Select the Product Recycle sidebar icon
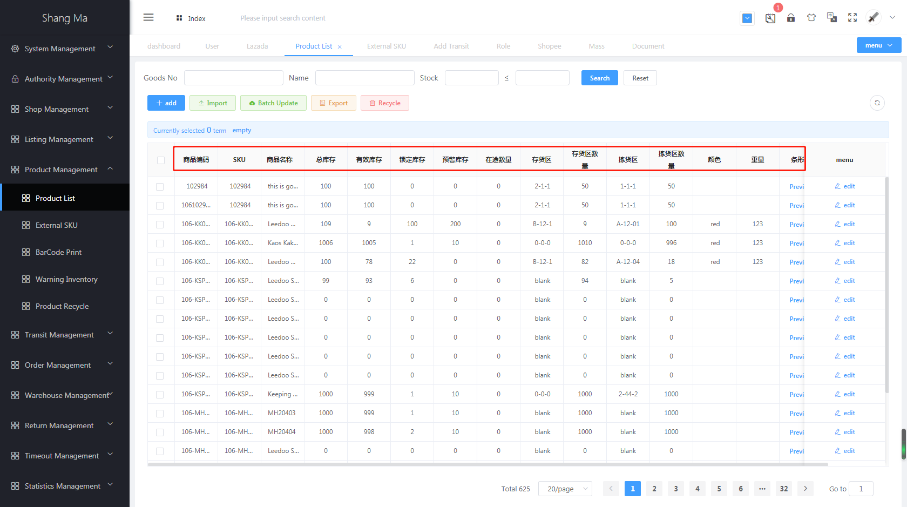This screenshot has height=507, width=907. 26,306
